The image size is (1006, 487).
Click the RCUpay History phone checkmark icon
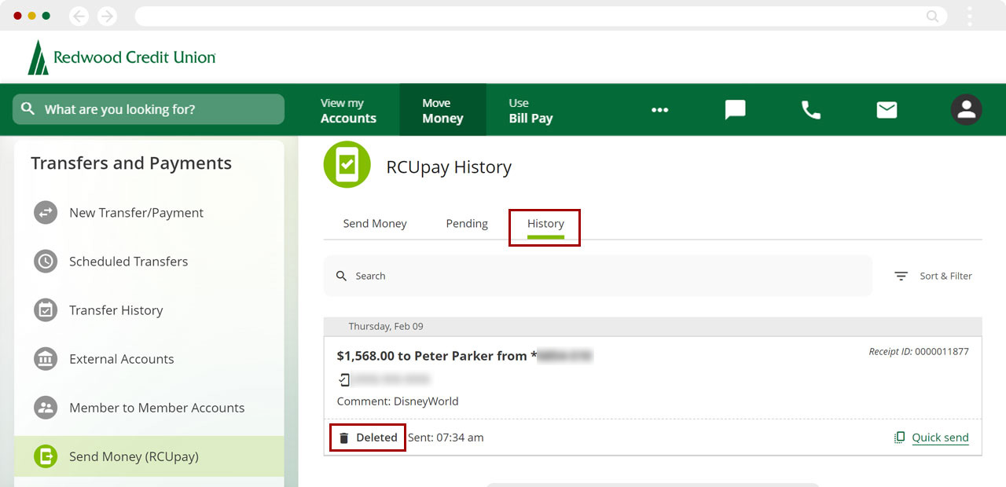(x=347, y=165)
